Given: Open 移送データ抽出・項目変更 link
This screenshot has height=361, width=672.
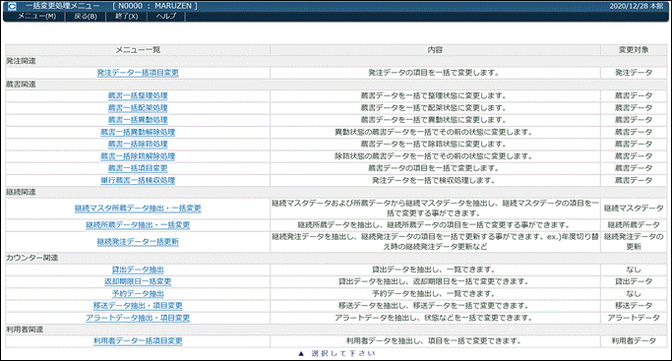Looking at the screenshot, I should pyautogui.click(x=138, y=306).
